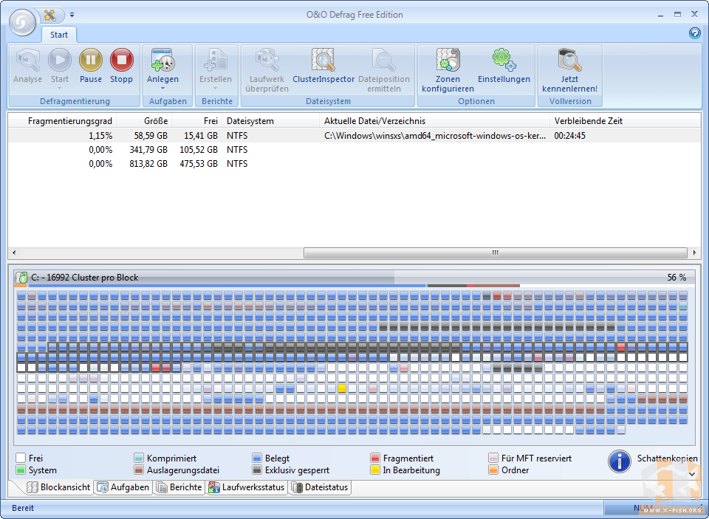The image size is (709, 519).
Task: Click the 105,52 GB free space cell
Action: [199, 150]
